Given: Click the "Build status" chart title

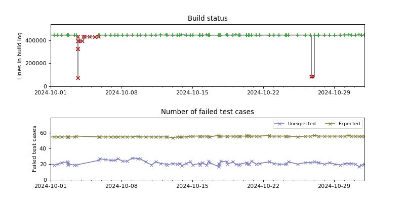Looking at the screenshot, I should (208, 19).
